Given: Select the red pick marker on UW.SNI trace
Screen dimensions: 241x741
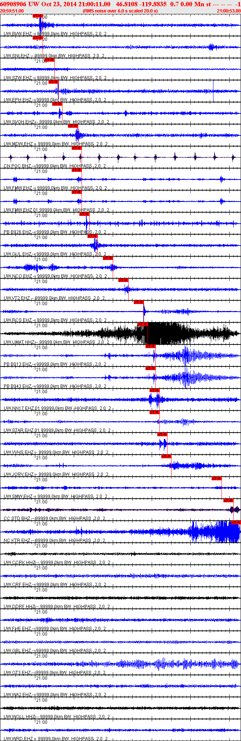Looking at the screenshot, I should pos(38,38).
